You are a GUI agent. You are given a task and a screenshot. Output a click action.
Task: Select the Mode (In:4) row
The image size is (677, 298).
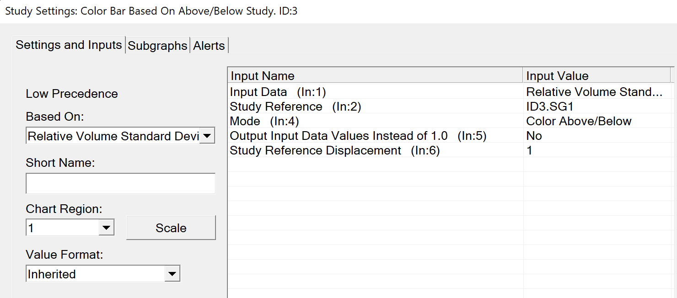[x=264, y=121]
